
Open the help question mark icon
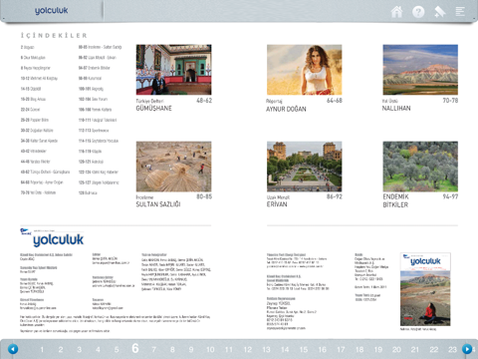pos(418,12)
